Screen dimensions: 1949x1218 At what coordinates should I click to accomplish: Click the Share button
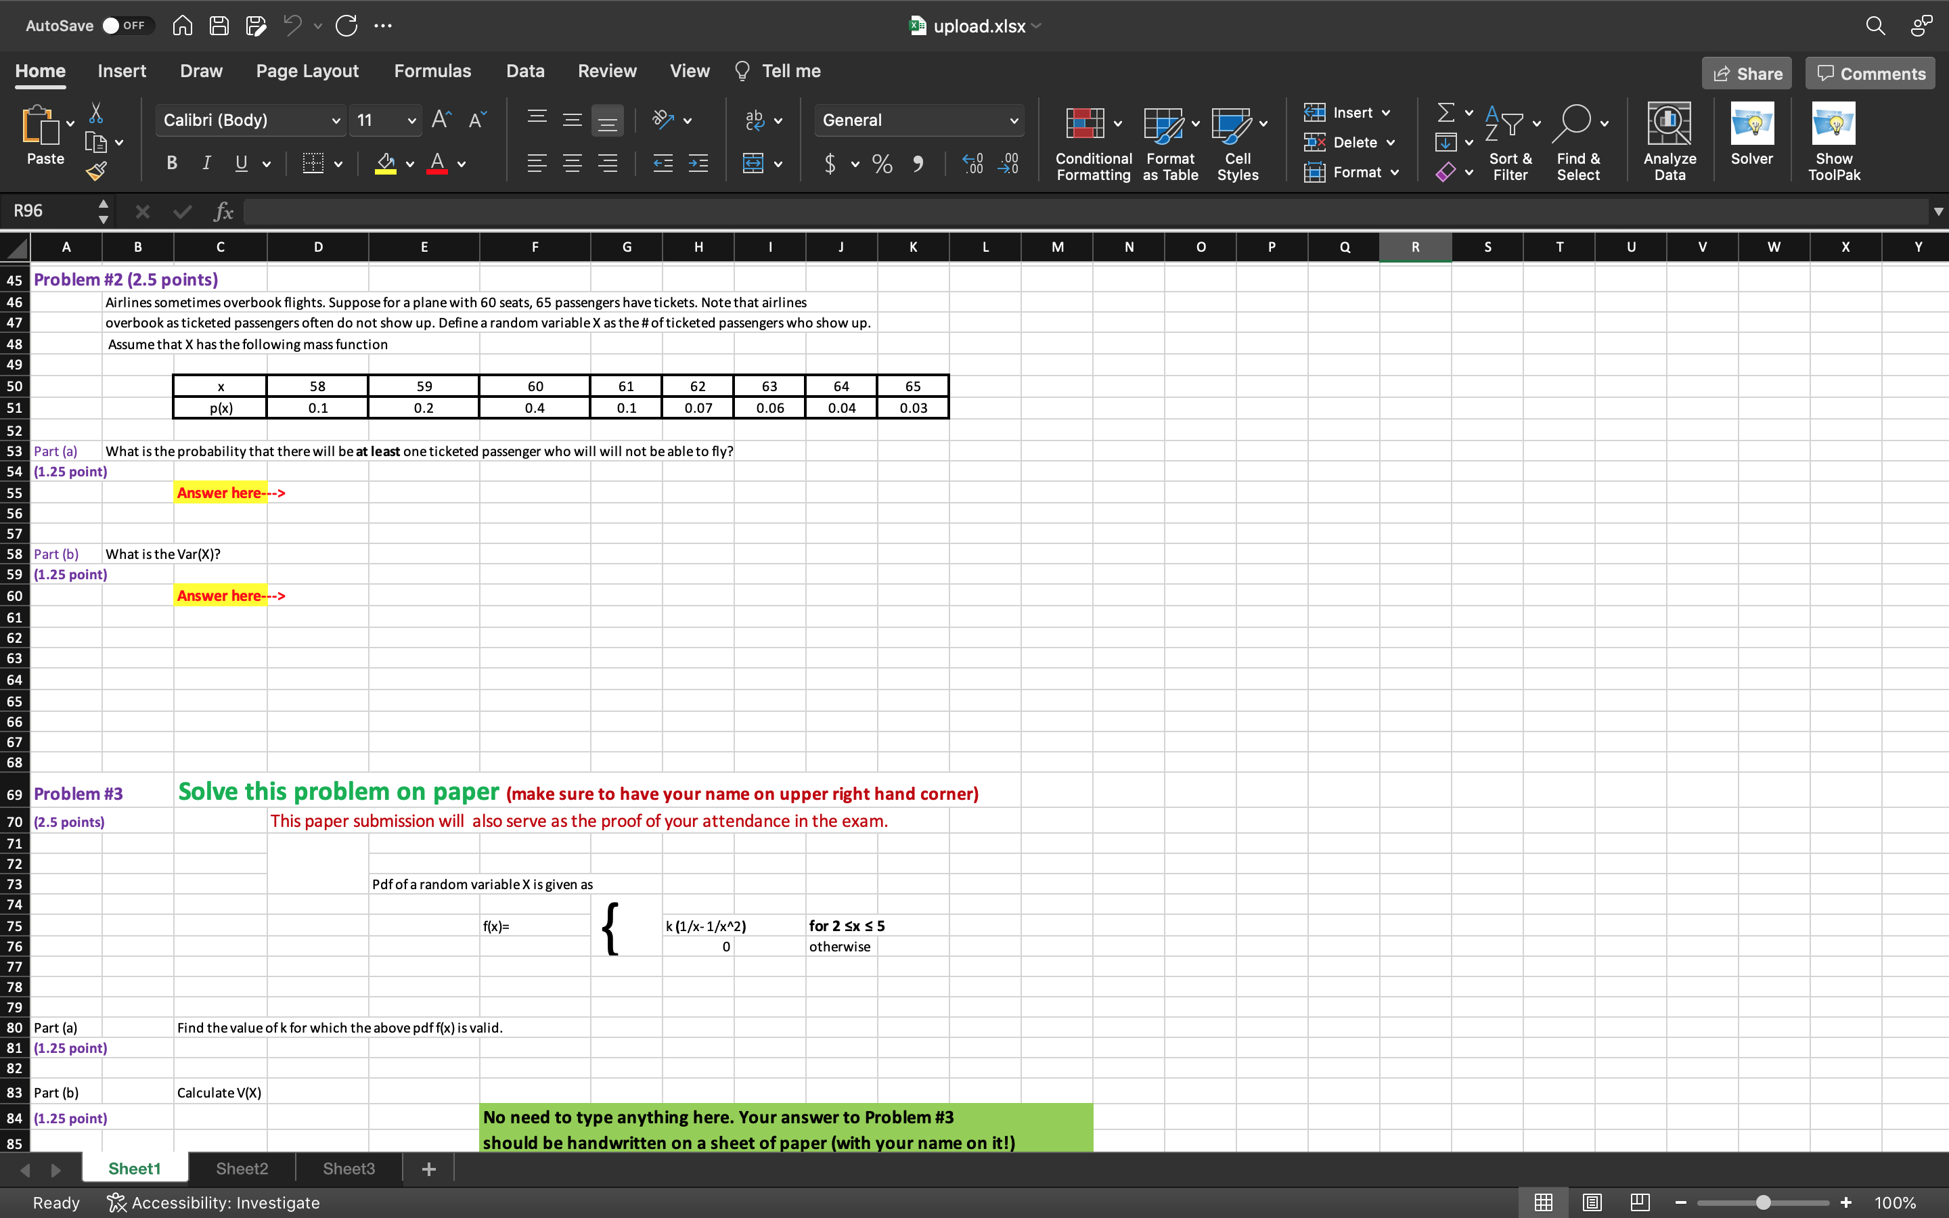[x=1747, y=72]
